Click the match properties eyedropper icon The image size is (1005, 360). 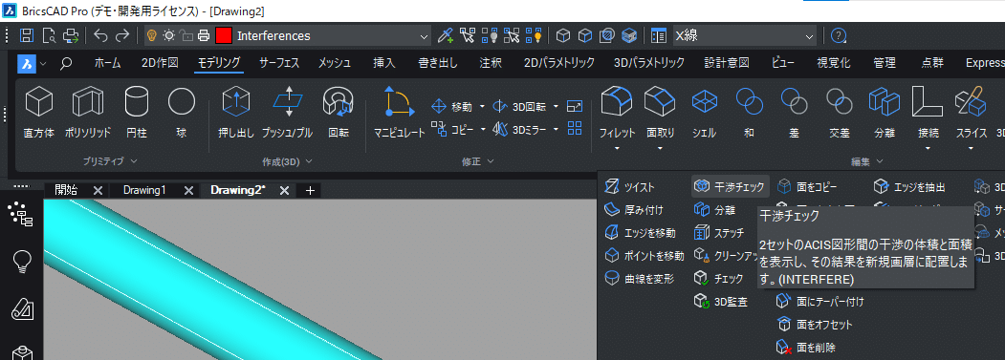point(446,36)
